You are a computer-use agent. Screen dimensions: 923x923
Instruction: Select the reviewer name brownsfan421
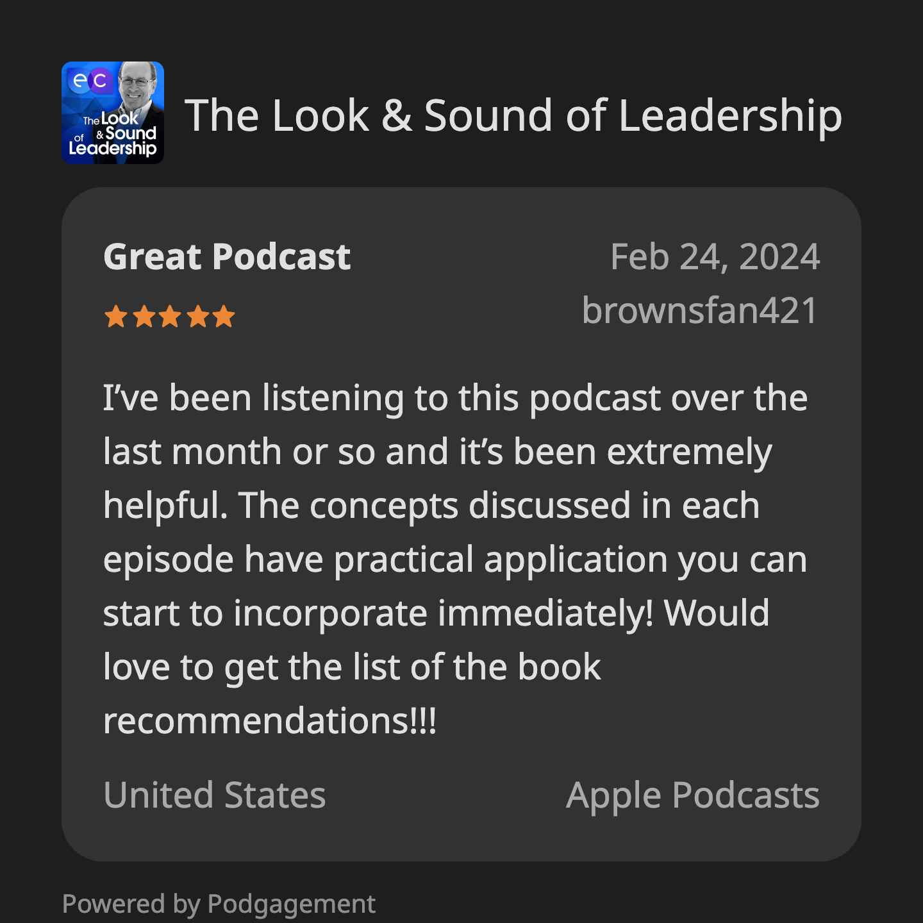coord(701,311)
